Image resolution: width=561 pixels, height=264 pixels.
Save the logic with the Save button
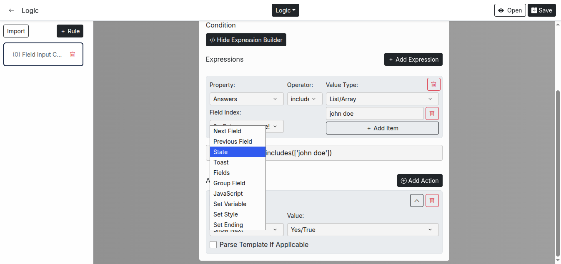tap(541, 10)
